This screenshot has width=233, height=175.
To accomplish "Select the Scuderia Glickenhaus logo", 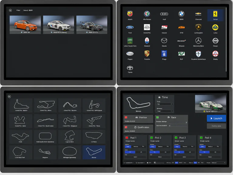I will click(x=198, y=54).
